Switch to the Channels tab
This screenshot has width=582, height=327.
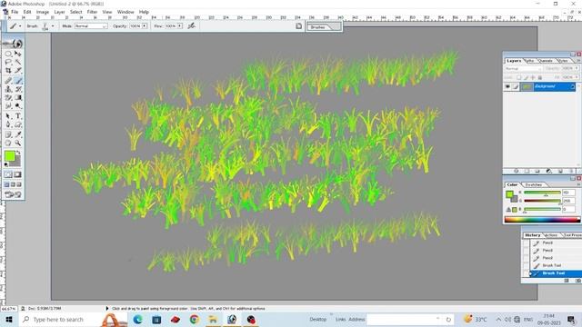[546, 61]
